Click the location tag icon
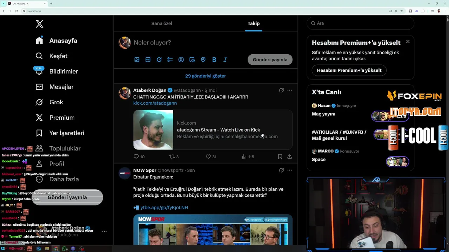The width and height of the screenshot is (449, 252). tap(203, 60)
